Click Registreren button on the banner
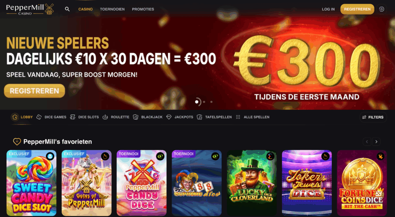The width and height of the screenshot is (395, 217). click(34, 91)
